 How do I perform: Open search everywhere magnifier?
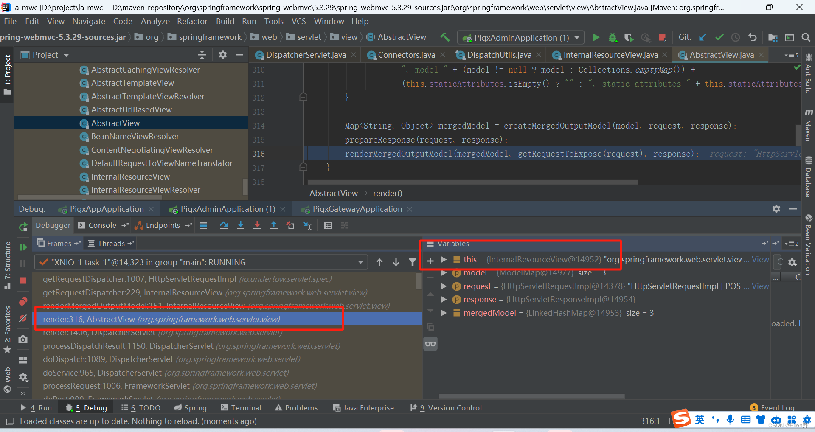[806, 37]
